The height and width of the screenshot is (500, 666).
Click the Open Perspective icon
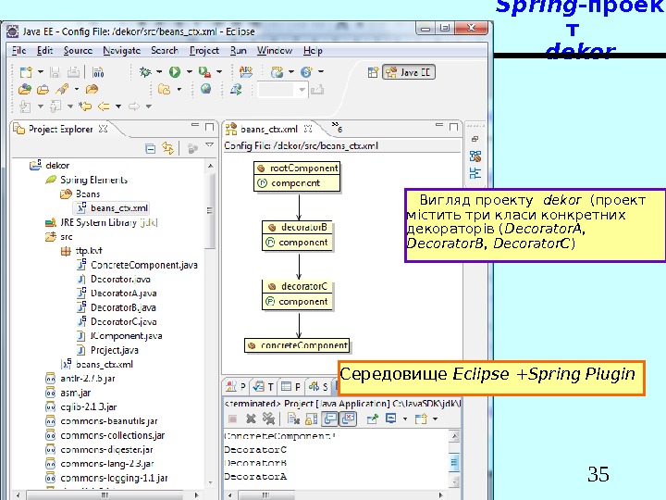coord(373,72)
